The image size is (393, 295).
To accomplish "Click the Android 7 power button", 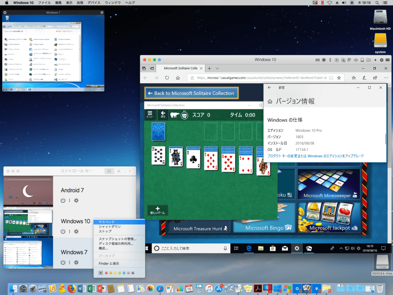I will coord(63,201).
